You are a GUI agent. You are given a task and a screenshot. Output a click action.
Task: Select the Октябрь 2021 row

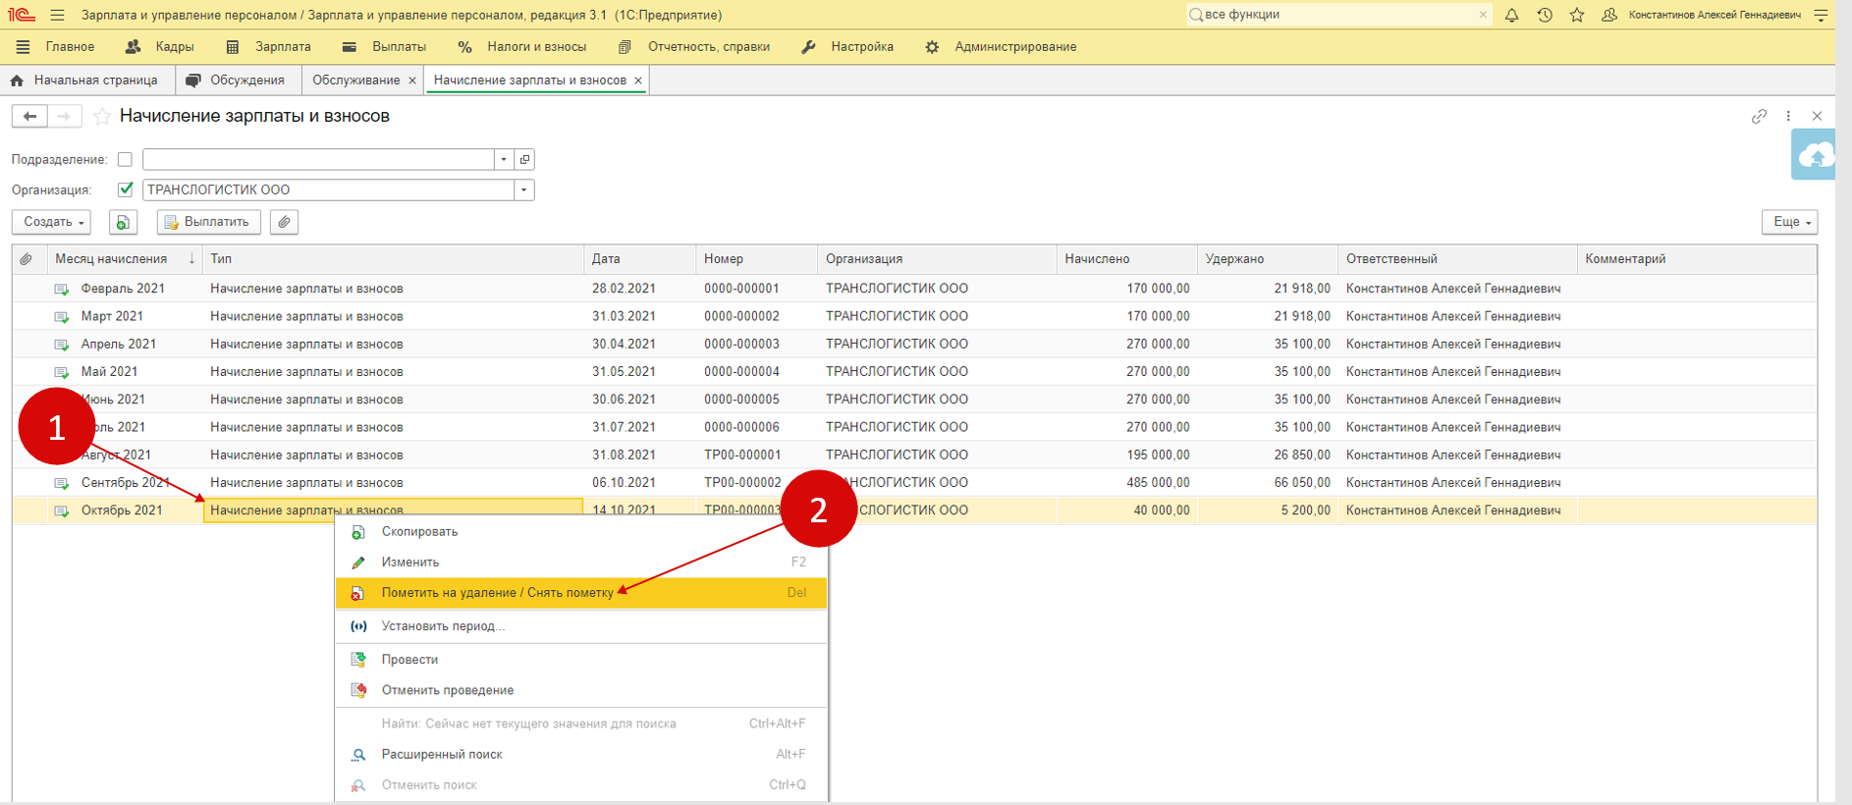(x=914, y=510)
